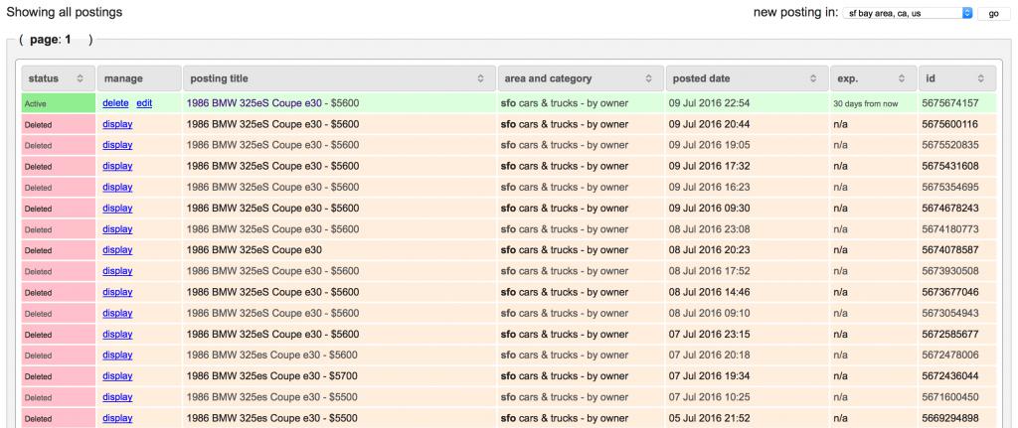This screenshot has width=1018, height=428.
Task: Delete the active posting
Action: click(x=115, y=103)
